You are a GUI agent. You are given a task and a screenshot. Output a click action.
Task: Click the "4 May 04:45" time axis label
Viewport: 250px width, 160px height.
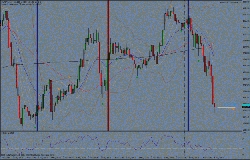(218, 158)
